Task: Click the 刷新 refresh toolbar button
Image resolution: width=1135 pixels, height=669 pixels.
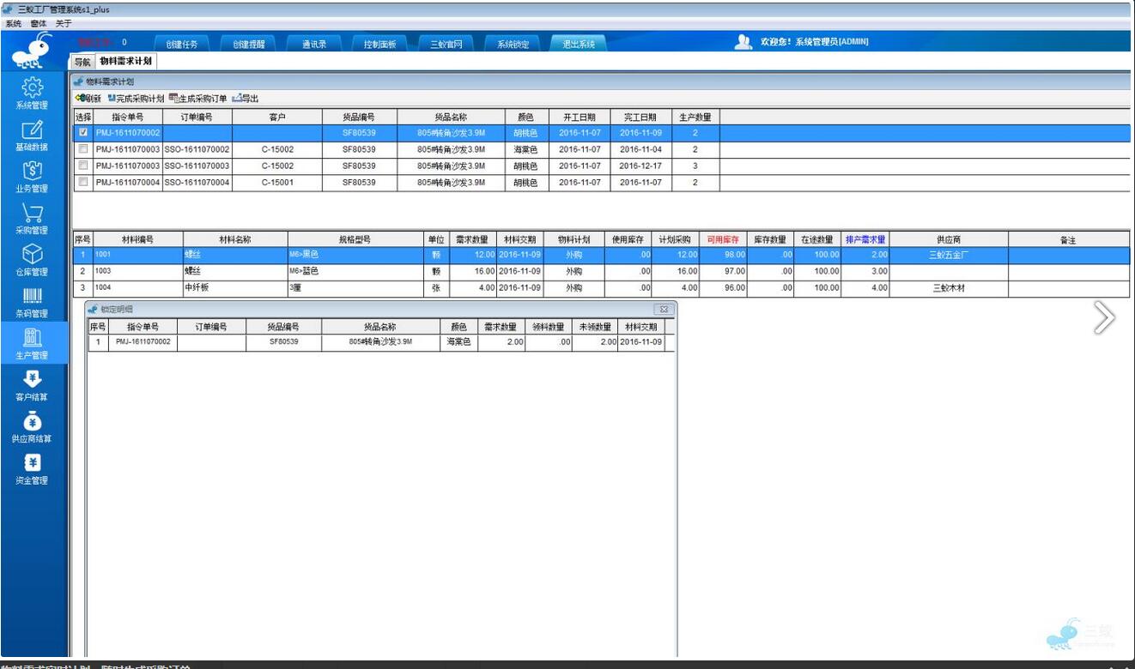Action: (88, 99)
